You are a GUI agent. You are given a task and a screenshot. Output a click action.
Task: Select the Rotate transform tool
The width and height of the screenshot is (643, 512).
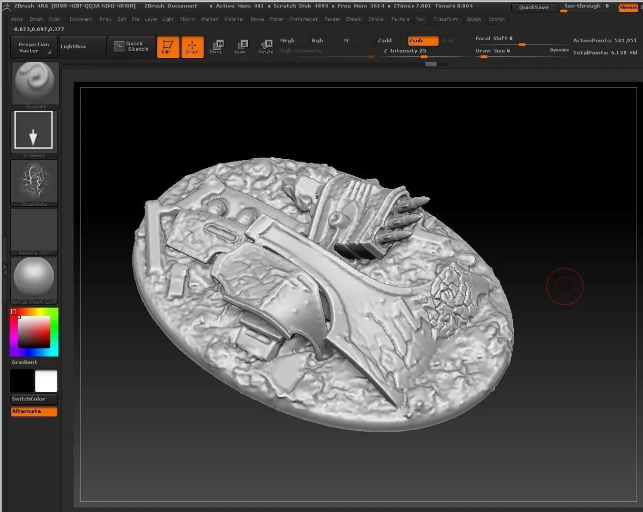[x=266, y=47]
